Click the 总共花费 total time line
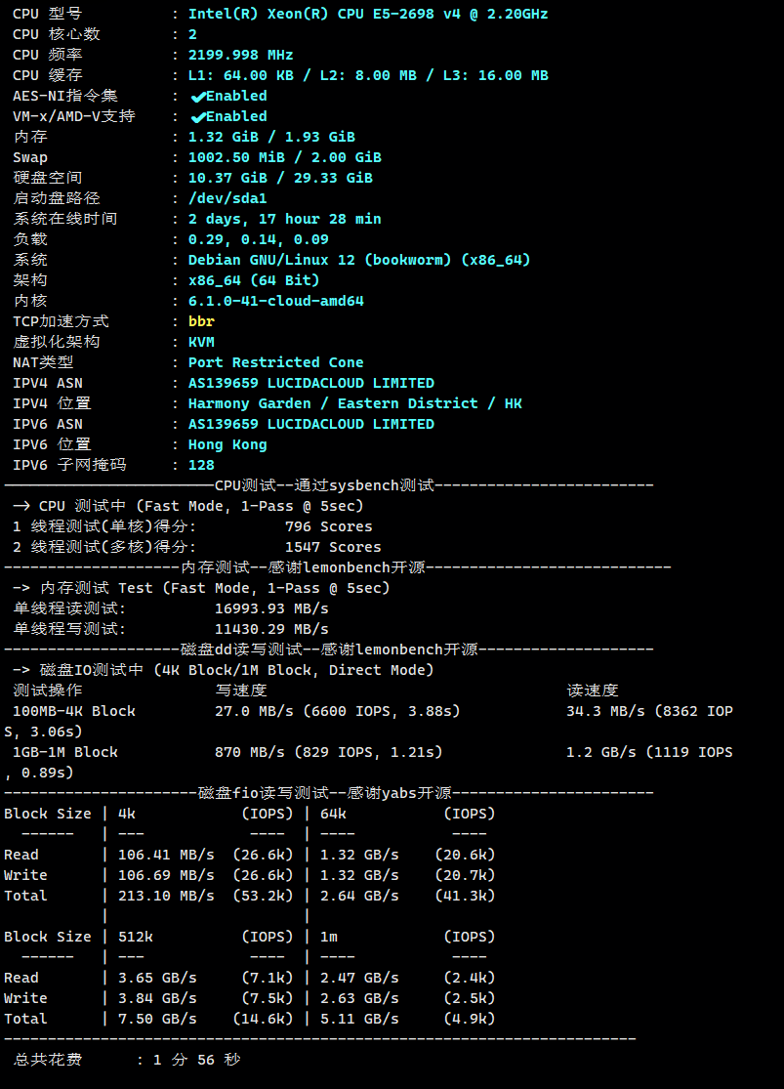Image resolution: width=784 pixels, height=1089 pixels. (127, 1060)
